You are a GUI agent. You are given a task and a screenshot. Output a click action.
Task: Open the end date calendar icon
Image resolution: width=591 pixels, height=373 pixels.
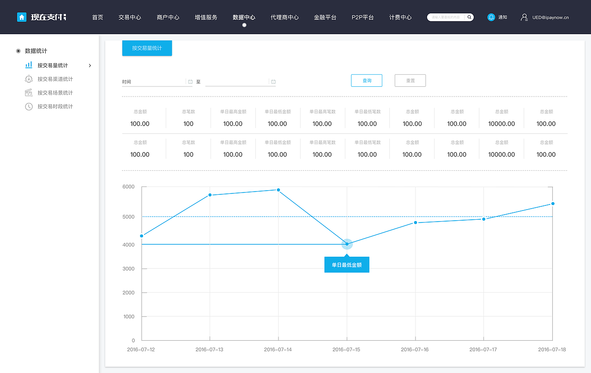click(273, 82)
